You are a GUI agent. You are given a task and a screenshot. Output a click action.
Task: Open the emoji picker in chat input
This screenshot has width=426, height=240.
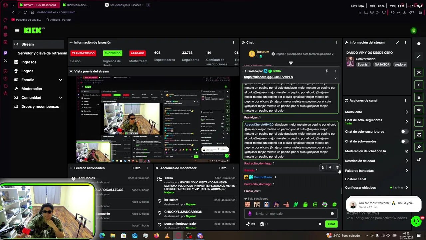pos(332,214)
